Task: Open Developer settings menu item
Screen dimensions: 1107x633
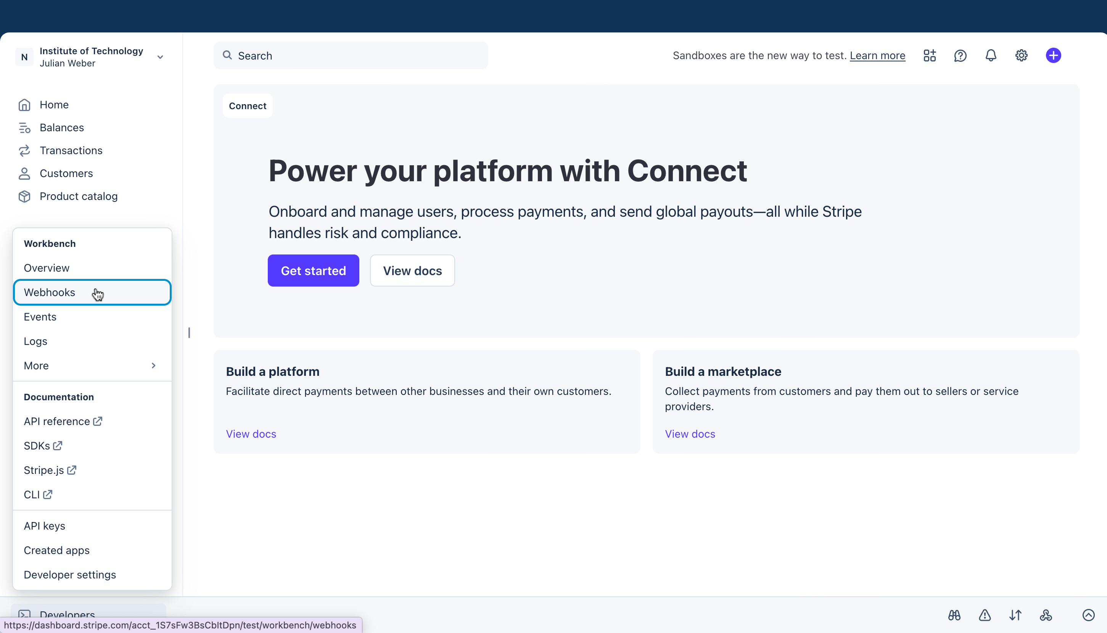Action: [92, 574]
